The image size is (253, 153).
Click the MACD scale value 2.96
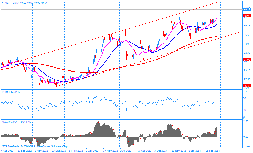246,121
